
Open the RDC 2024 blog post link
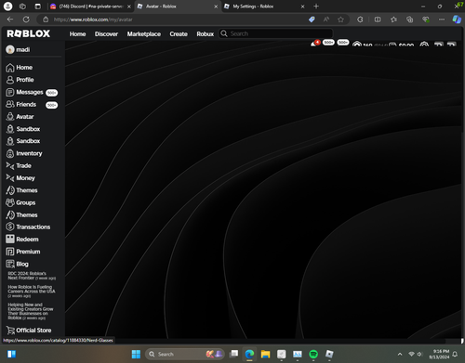tap(32, 276)
